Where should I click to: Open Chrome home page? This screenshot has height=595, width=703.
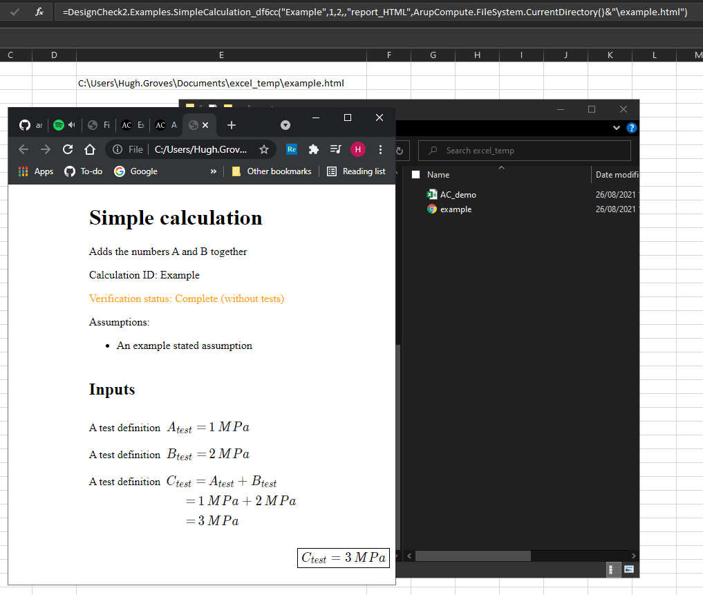90,149
